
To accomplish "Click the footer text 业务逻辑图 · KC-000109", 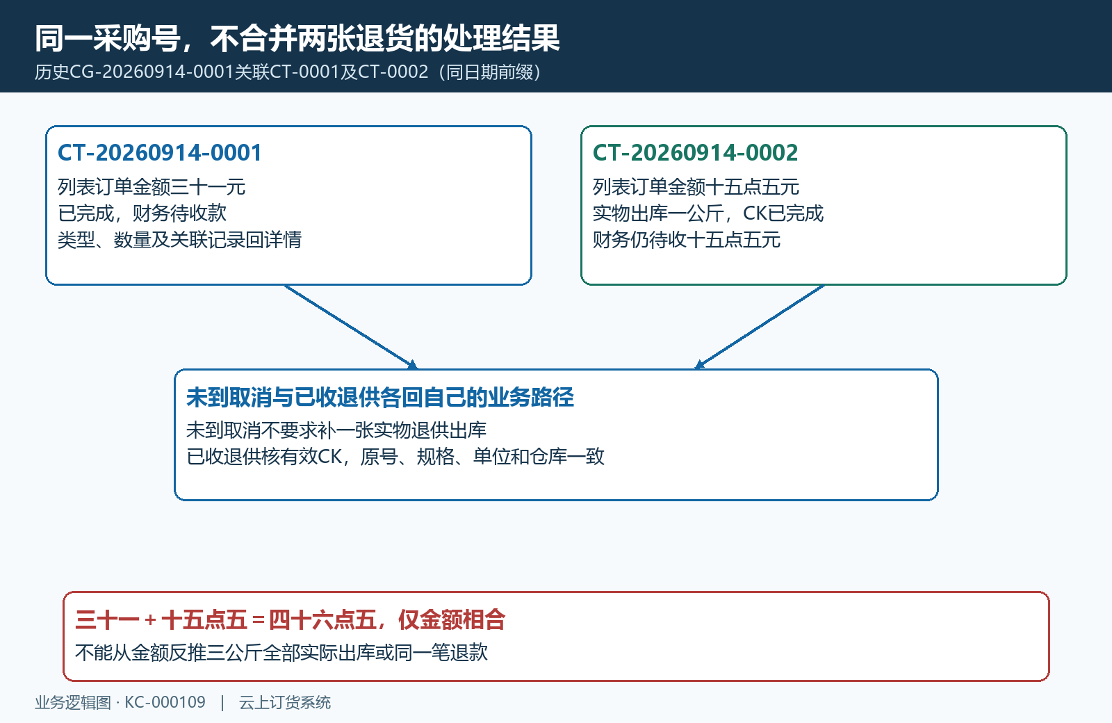I will [120, 703].
